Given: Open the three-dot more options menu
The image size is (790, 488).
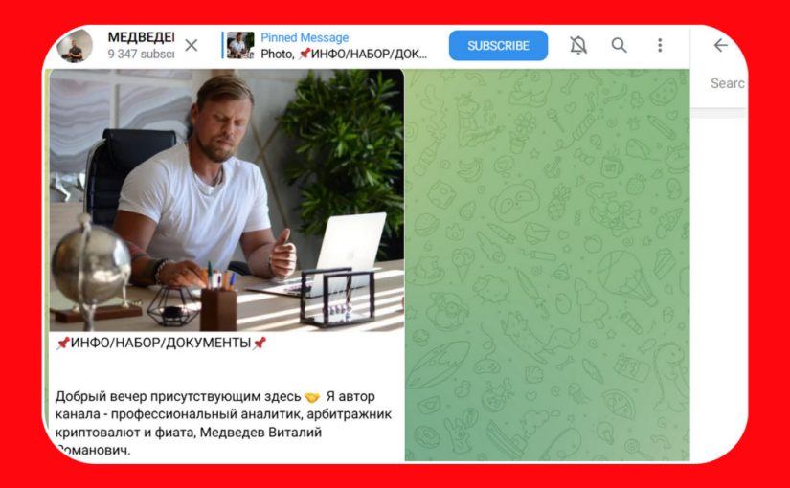Looking at the screenshot, I should click(660, 45).
